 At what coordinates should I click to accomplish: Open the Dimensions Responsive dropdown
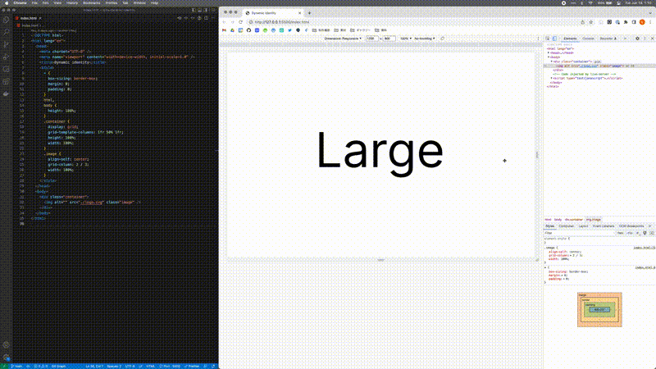click(x=343, y=39)
